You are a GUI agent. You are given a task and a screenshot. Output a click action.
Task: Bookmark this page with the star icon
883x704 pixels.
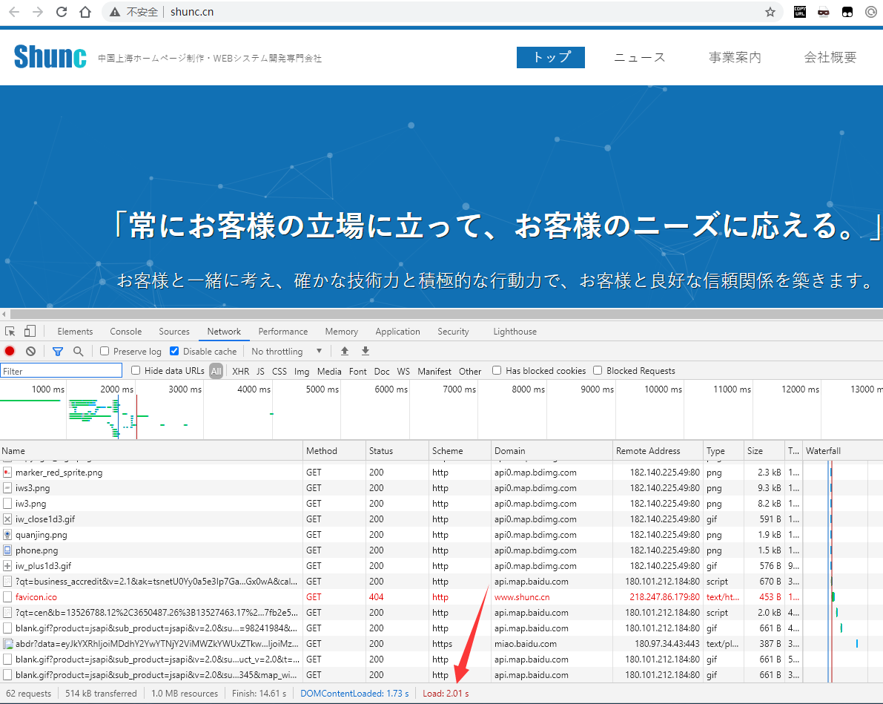[770, 12]
